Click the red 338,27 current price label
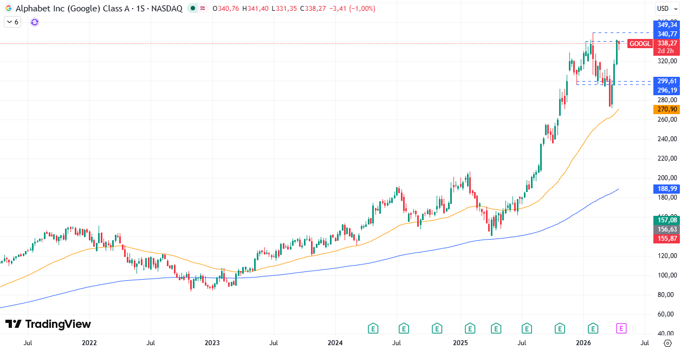The image size is (681, 350). coord(666,43)
